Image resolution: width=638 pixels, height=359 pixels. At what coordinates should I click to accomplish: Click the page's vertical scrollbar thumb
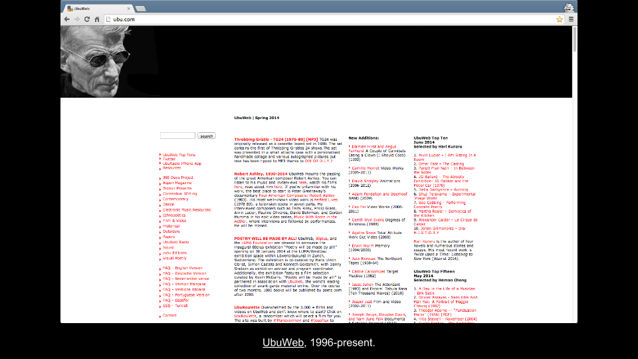574,39
